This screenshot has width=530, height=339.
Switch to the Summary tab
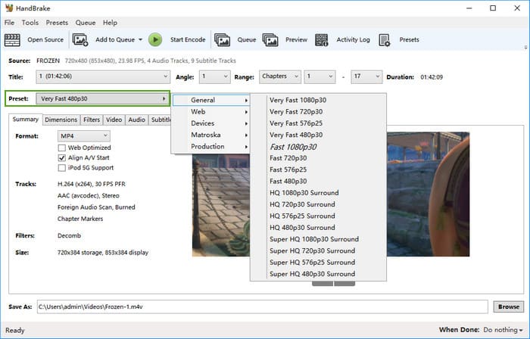click(x=25, y=120)
